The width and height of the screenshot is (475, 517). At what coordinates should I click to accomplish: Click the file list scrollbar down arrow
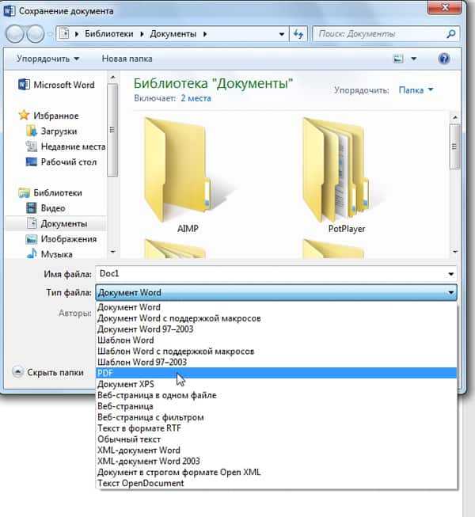pos(455,252)
